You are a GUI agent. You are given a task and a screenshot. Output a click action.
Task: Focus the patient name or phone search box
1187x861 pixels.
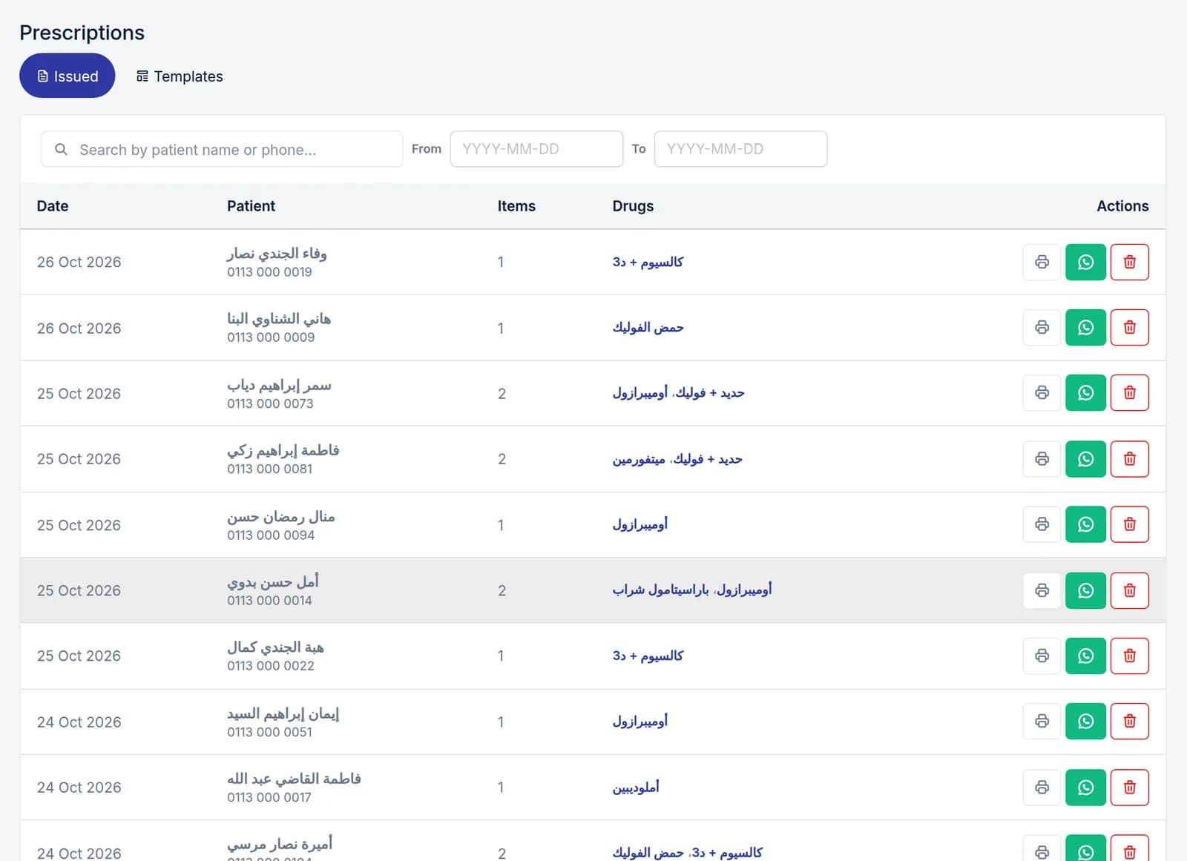(x=222, y=149)
